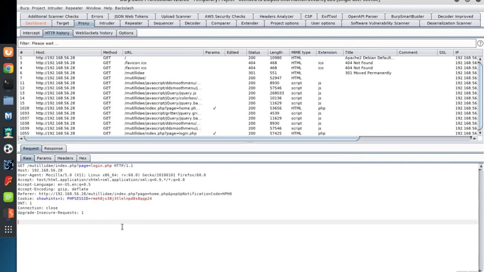Open the User options tab

click(323, 23)
